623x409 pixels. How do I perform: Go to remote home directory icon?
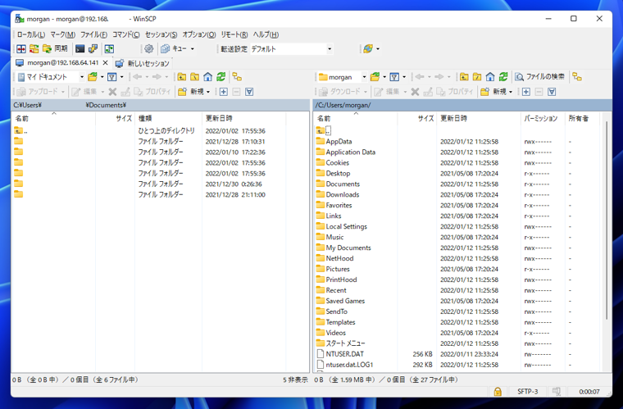click(490, 77)
